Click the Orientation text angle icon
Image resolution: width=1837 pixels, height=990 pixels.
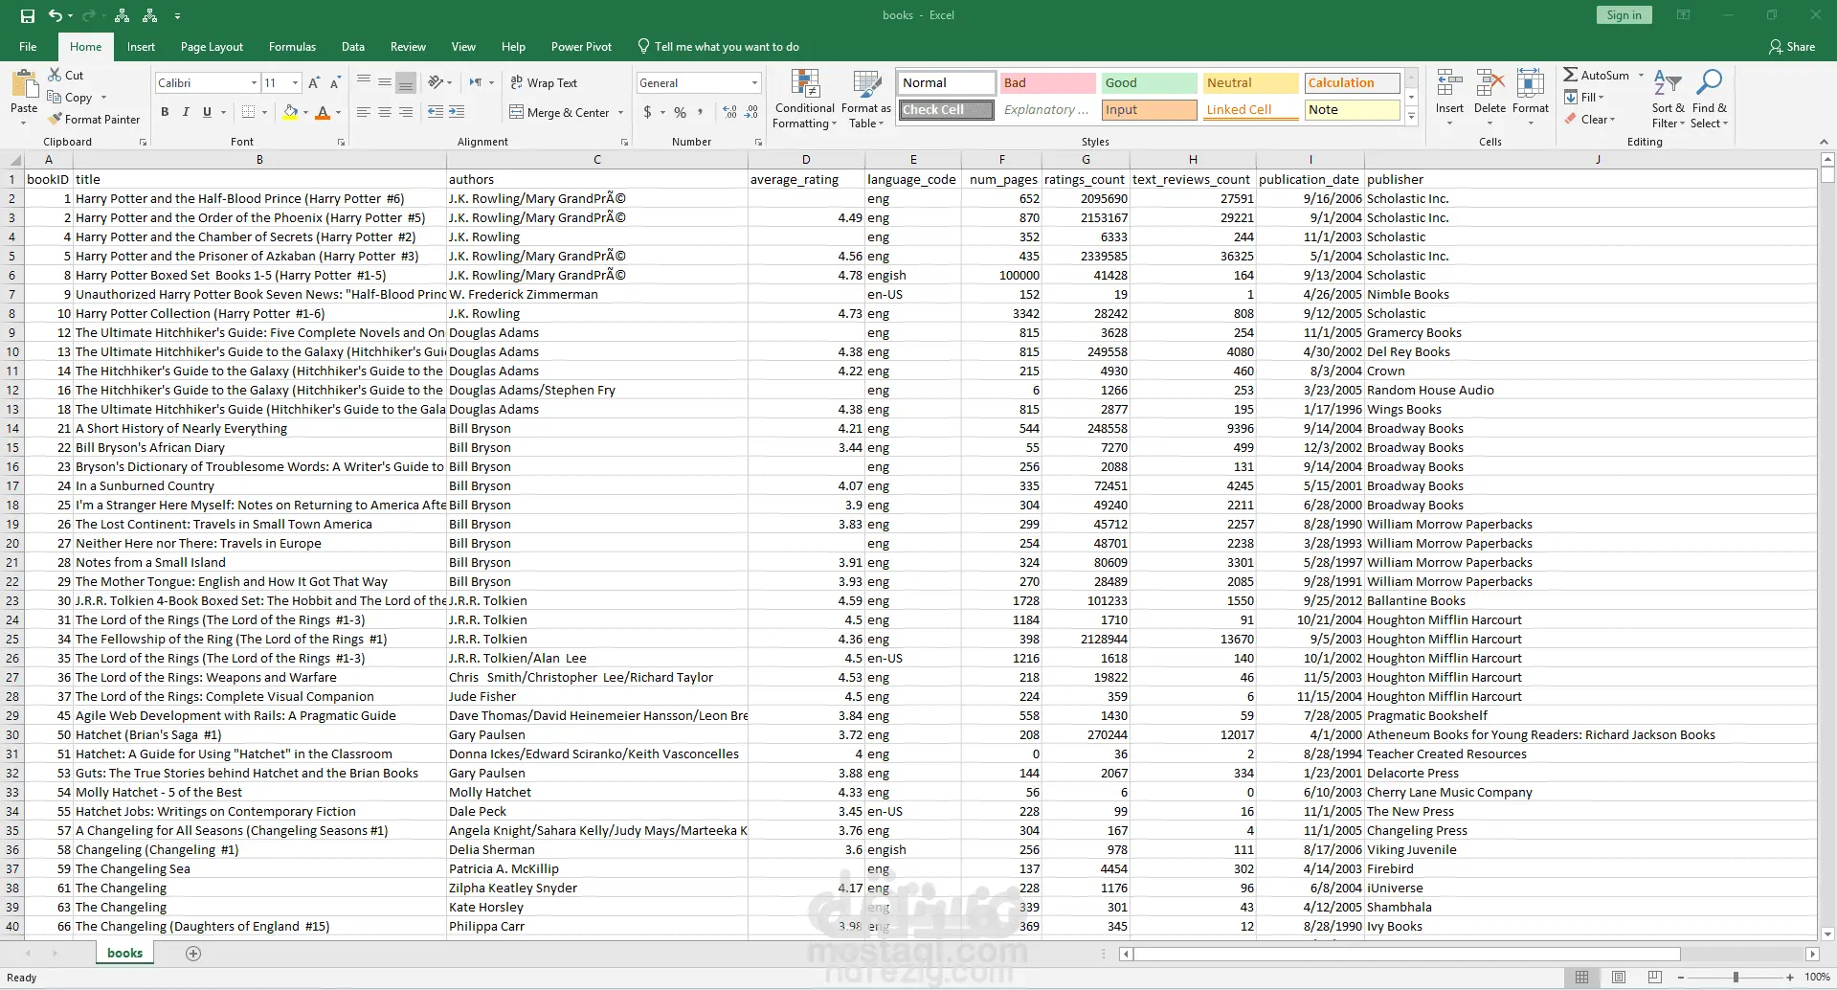tap(436, 82)
